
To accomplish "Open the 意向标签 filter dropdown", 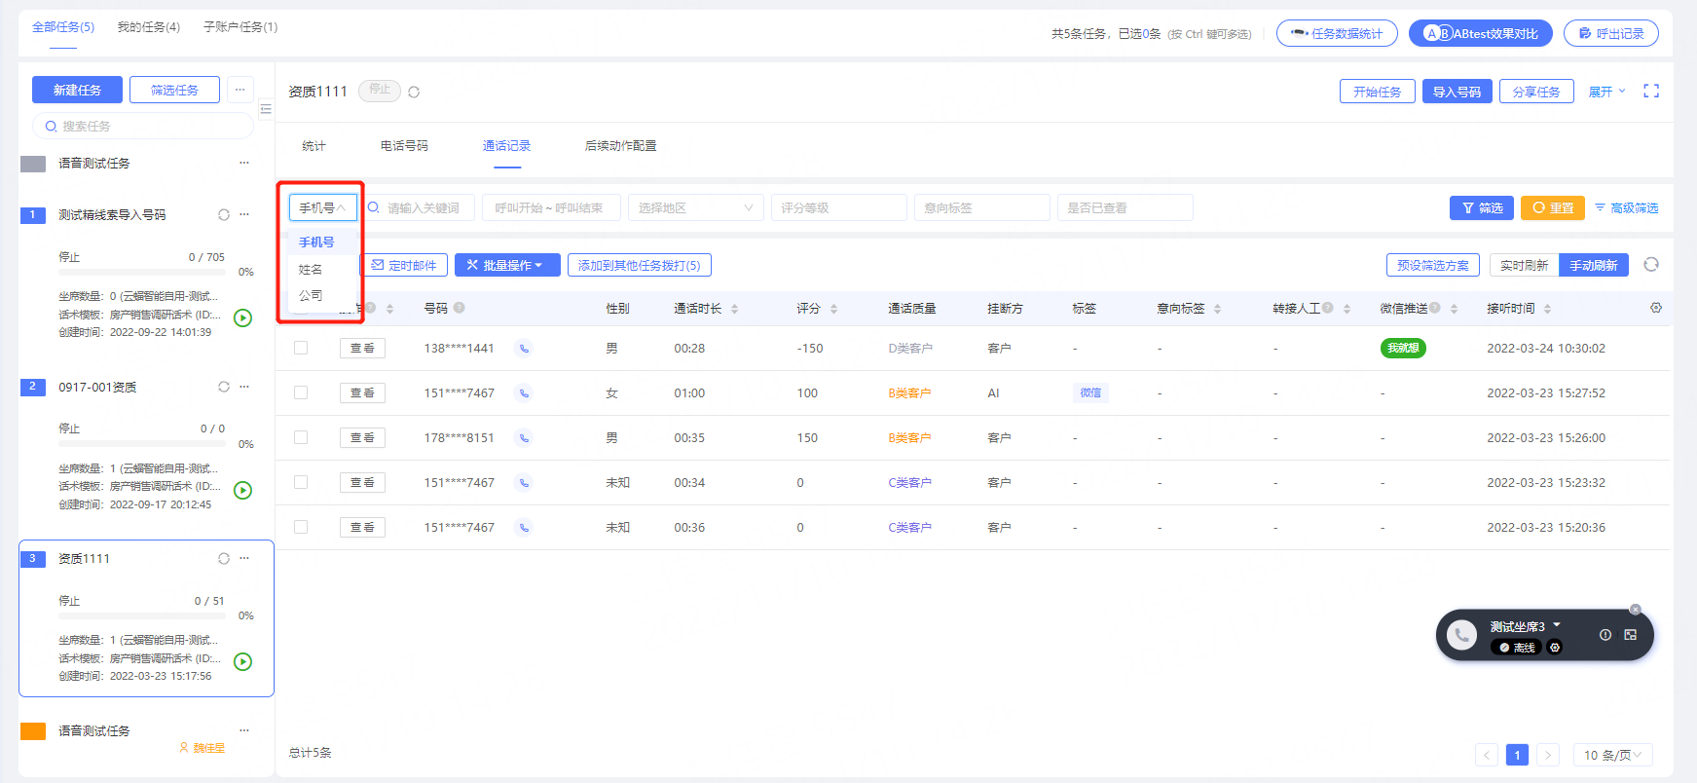I will click(x=981, y=207).
